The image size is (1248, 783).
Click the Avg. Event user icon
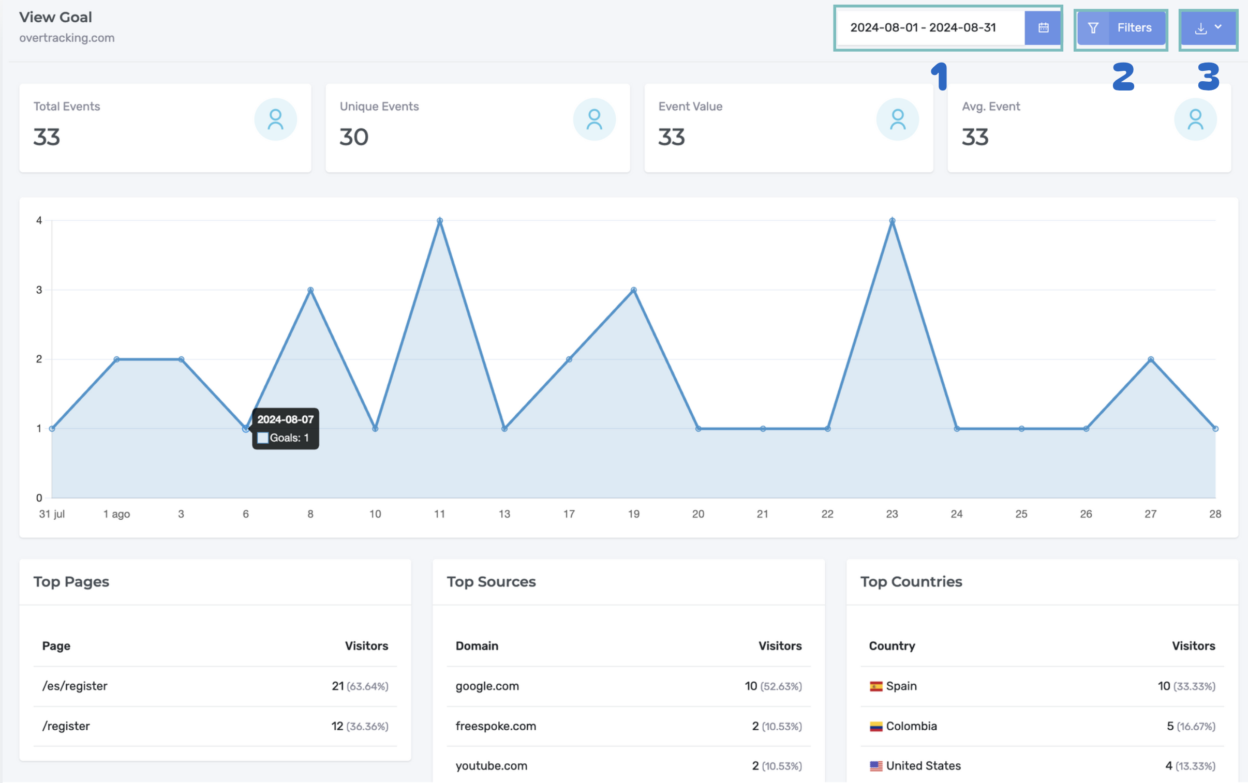1195,119
